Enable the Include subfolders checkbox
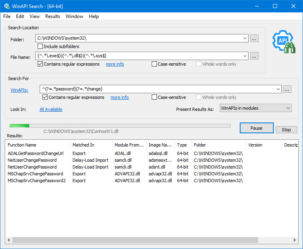The height and width of the screenshot is (249, 303). (x=40, y=46)
